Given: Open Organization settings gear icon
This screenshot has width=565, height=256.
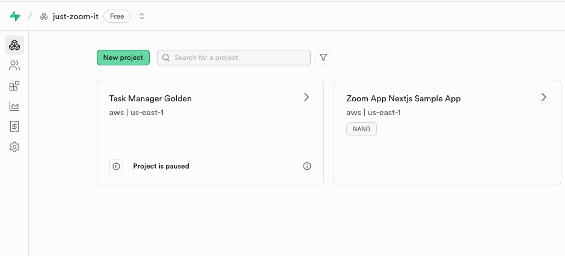Looking at the screenshot, I should (x=14, y=147).
